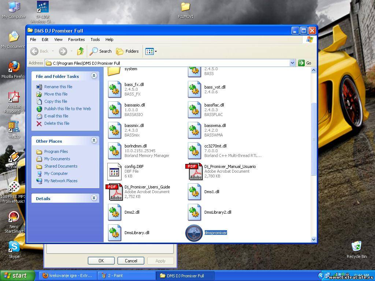Click the Search toolbar button
Image resolution: width=375 pixels, height=281 pixels.
coord(100,51)
